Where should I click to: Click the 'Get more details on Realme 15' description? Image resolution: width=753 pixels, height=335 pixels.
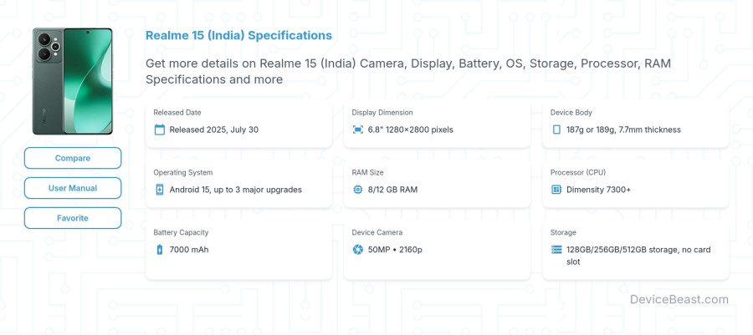408,71
